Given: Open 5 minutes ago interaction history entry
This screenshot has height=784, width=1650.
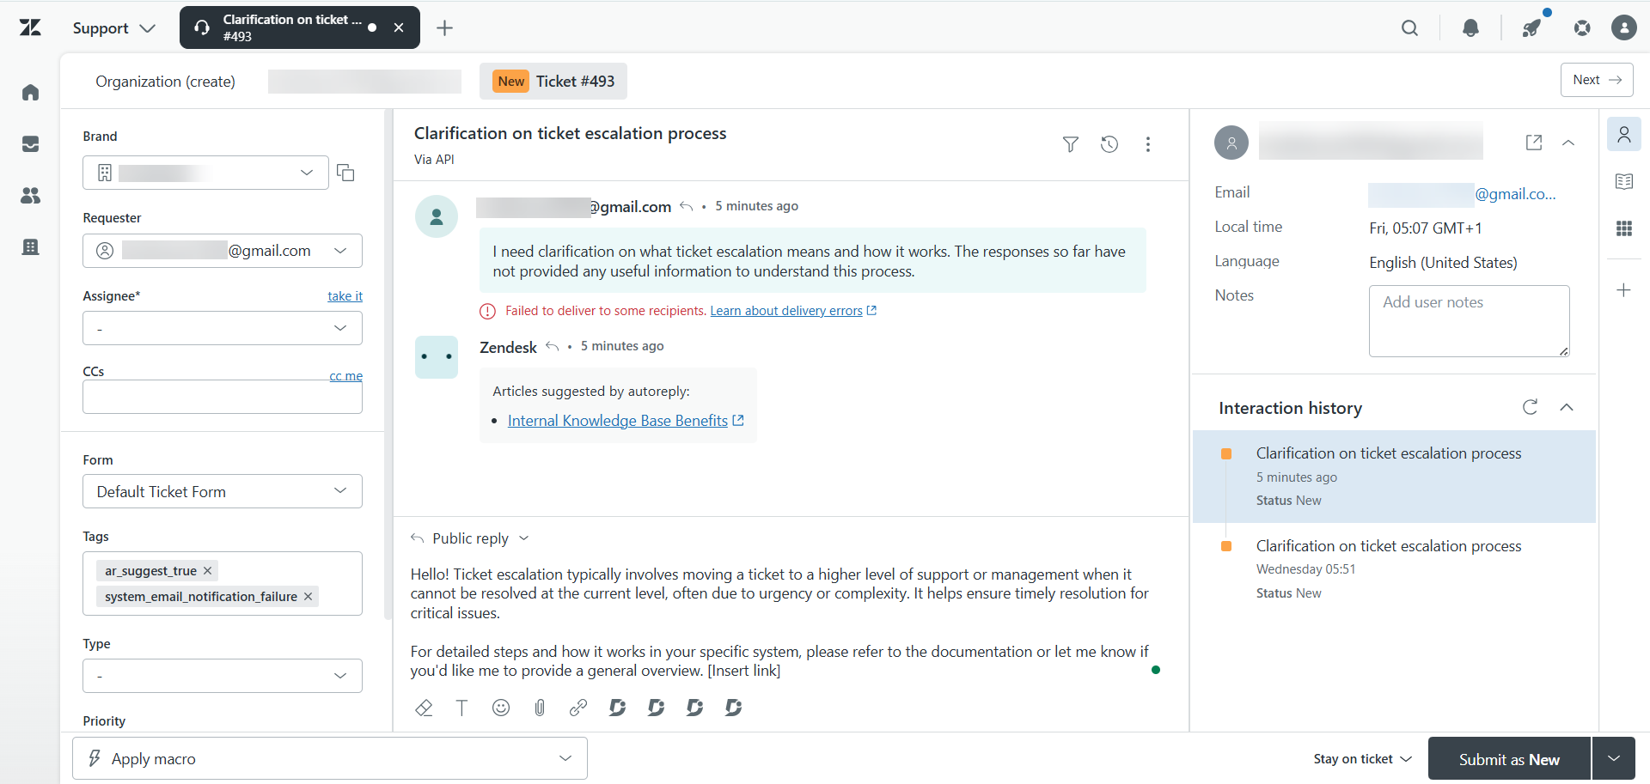Looking at the screenshot, I should pos(1394,477).
